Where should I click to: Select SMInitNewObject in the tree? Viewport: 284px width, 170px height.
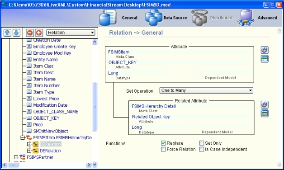[x=51, y=131]
